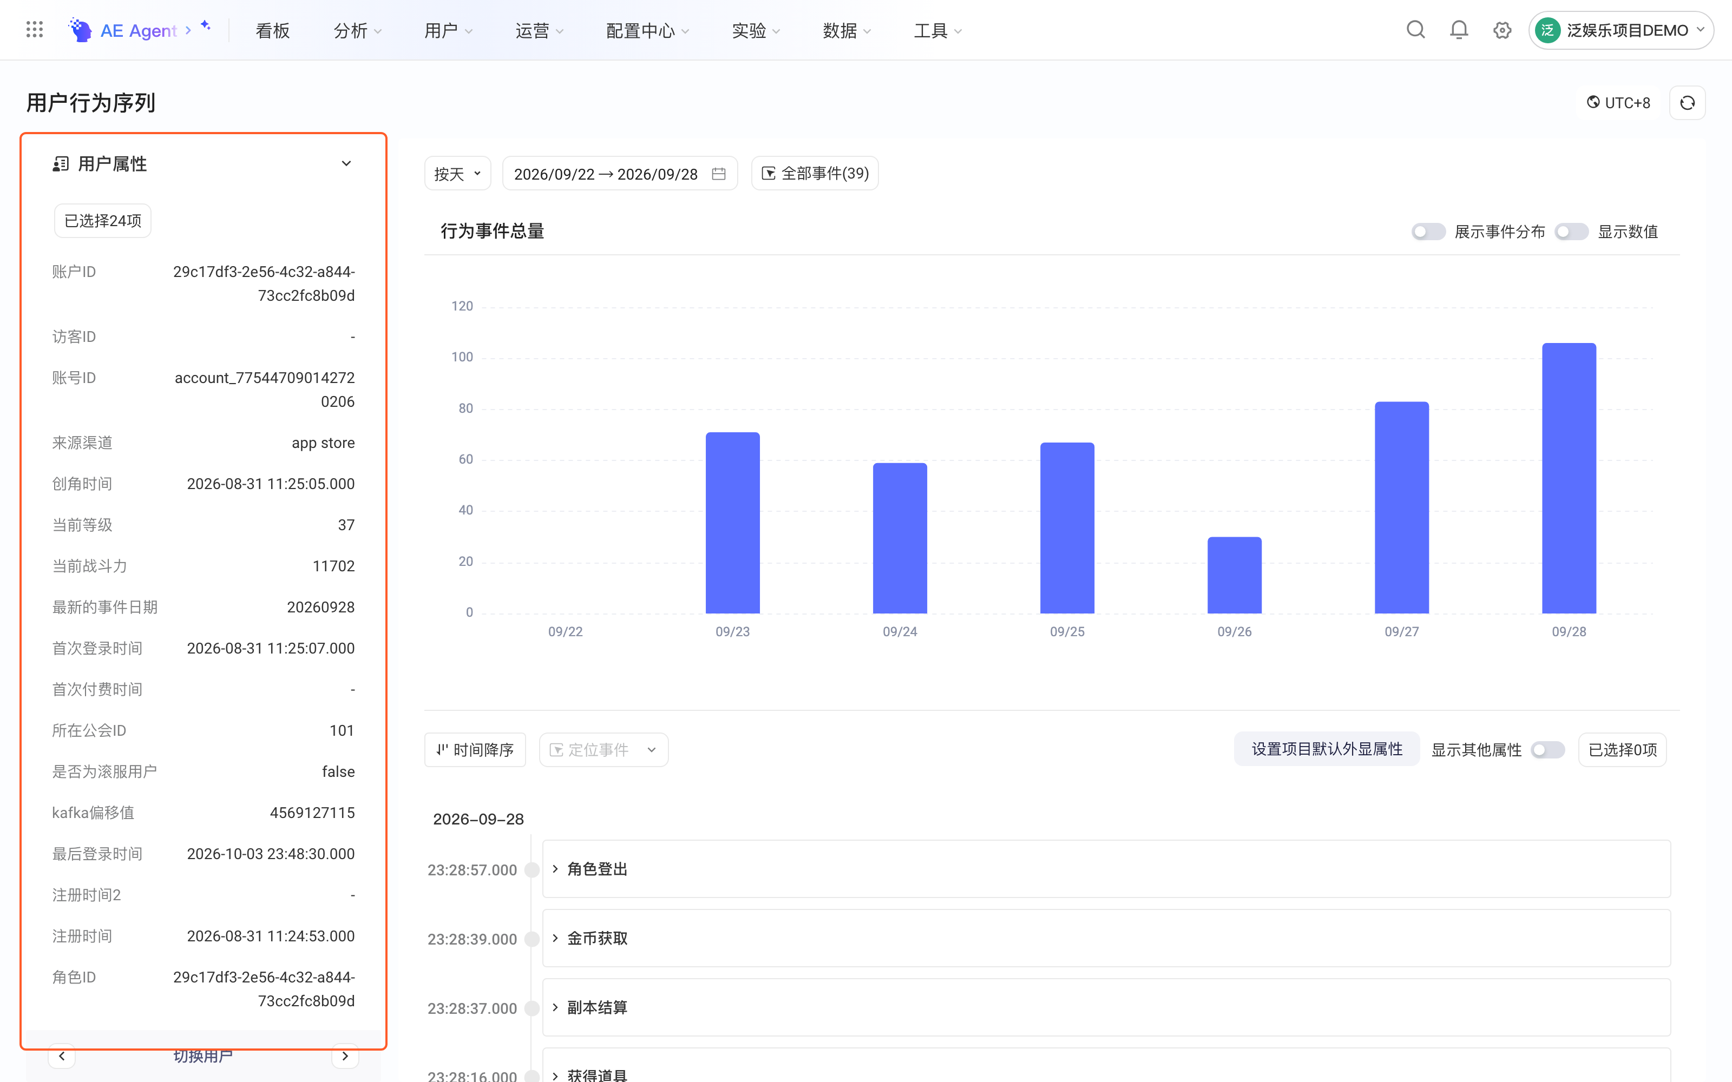Screen dimensions: 1732x1082
Task: Open the 数据 menu
Action: [848, 31]
